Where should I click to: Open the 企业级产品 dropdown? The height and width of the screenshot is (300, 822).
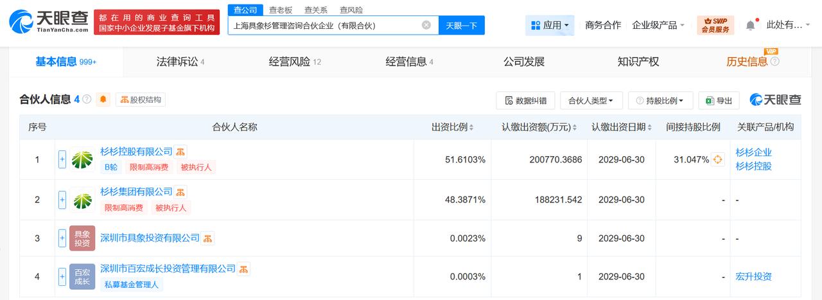[x=658, y=25]
